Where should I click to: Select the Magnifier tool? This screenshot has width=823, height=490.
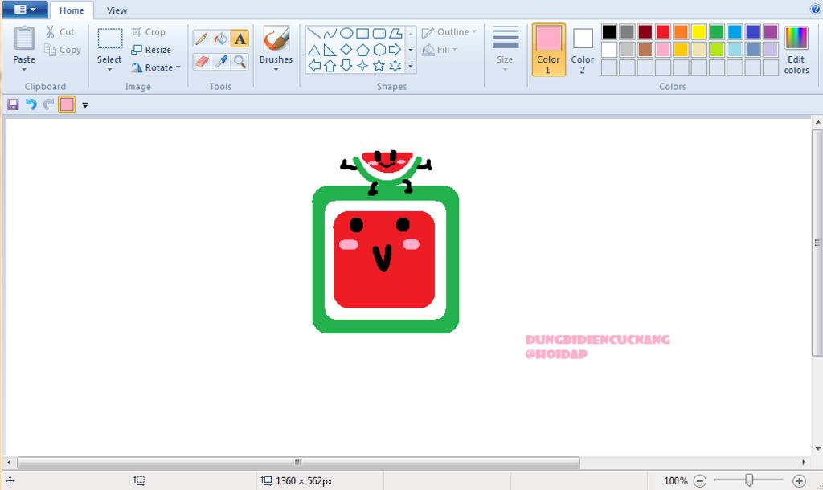tap(240, 61)
